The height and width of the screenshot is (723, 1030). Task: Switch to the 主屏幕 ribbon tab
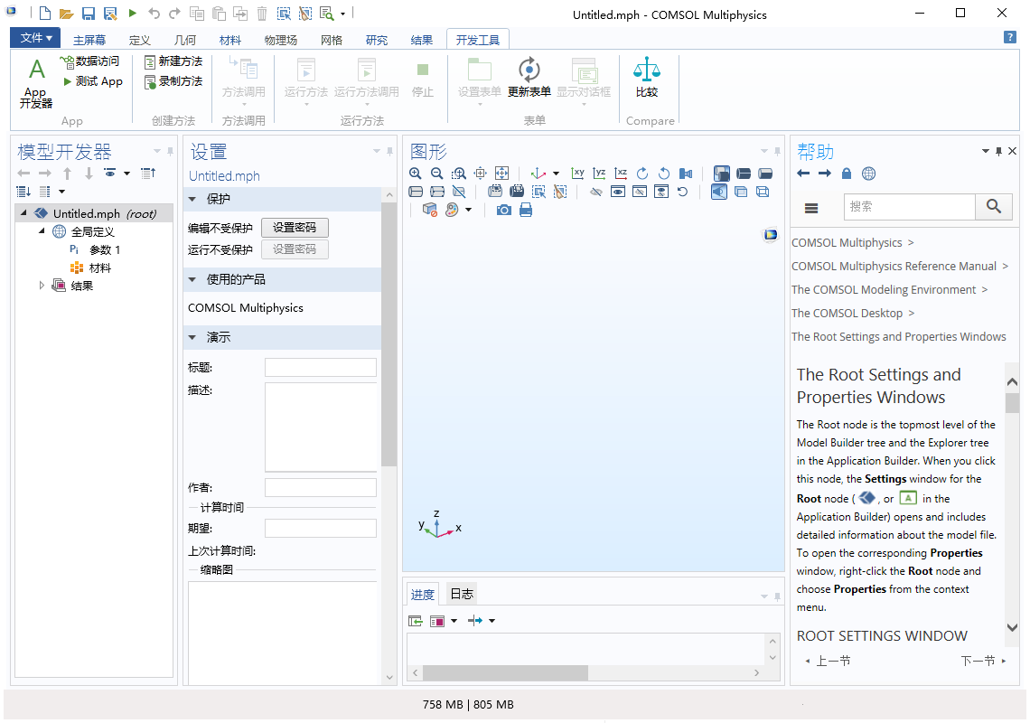pos(89,40)
